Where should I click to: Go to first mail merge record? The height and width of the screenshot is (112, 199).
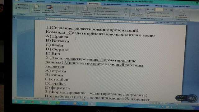tap(148, 9)
